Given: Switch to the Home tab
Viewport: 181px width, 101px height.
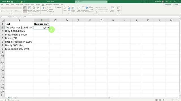Looking at the screenshot, I should 7,4.
